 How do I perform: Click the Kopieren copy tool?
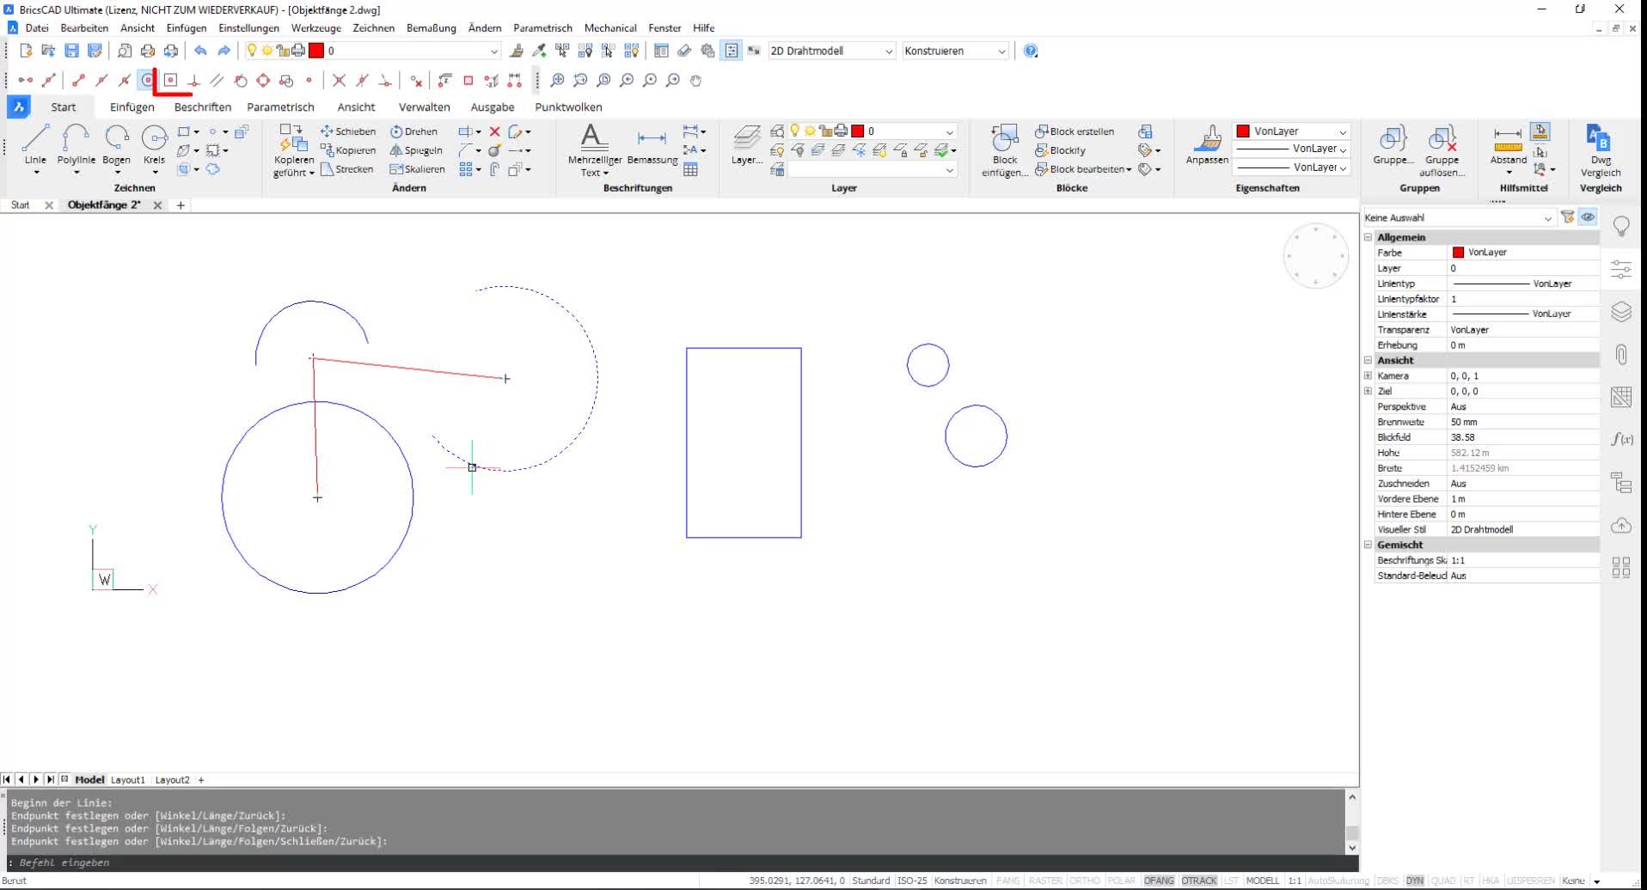click(348, 150)
